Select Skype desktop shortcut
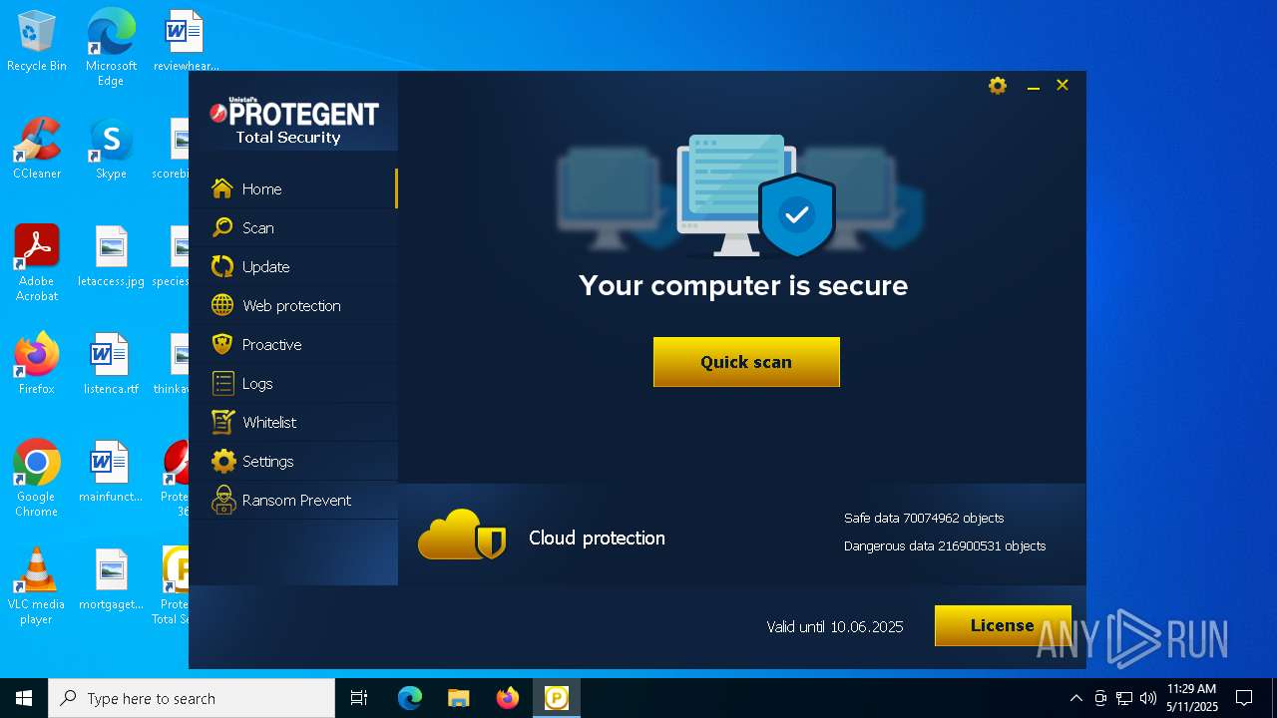Image resolution: width=1277 pixels, height=718 pixels. pyautogui.click(x=111, y=150)
